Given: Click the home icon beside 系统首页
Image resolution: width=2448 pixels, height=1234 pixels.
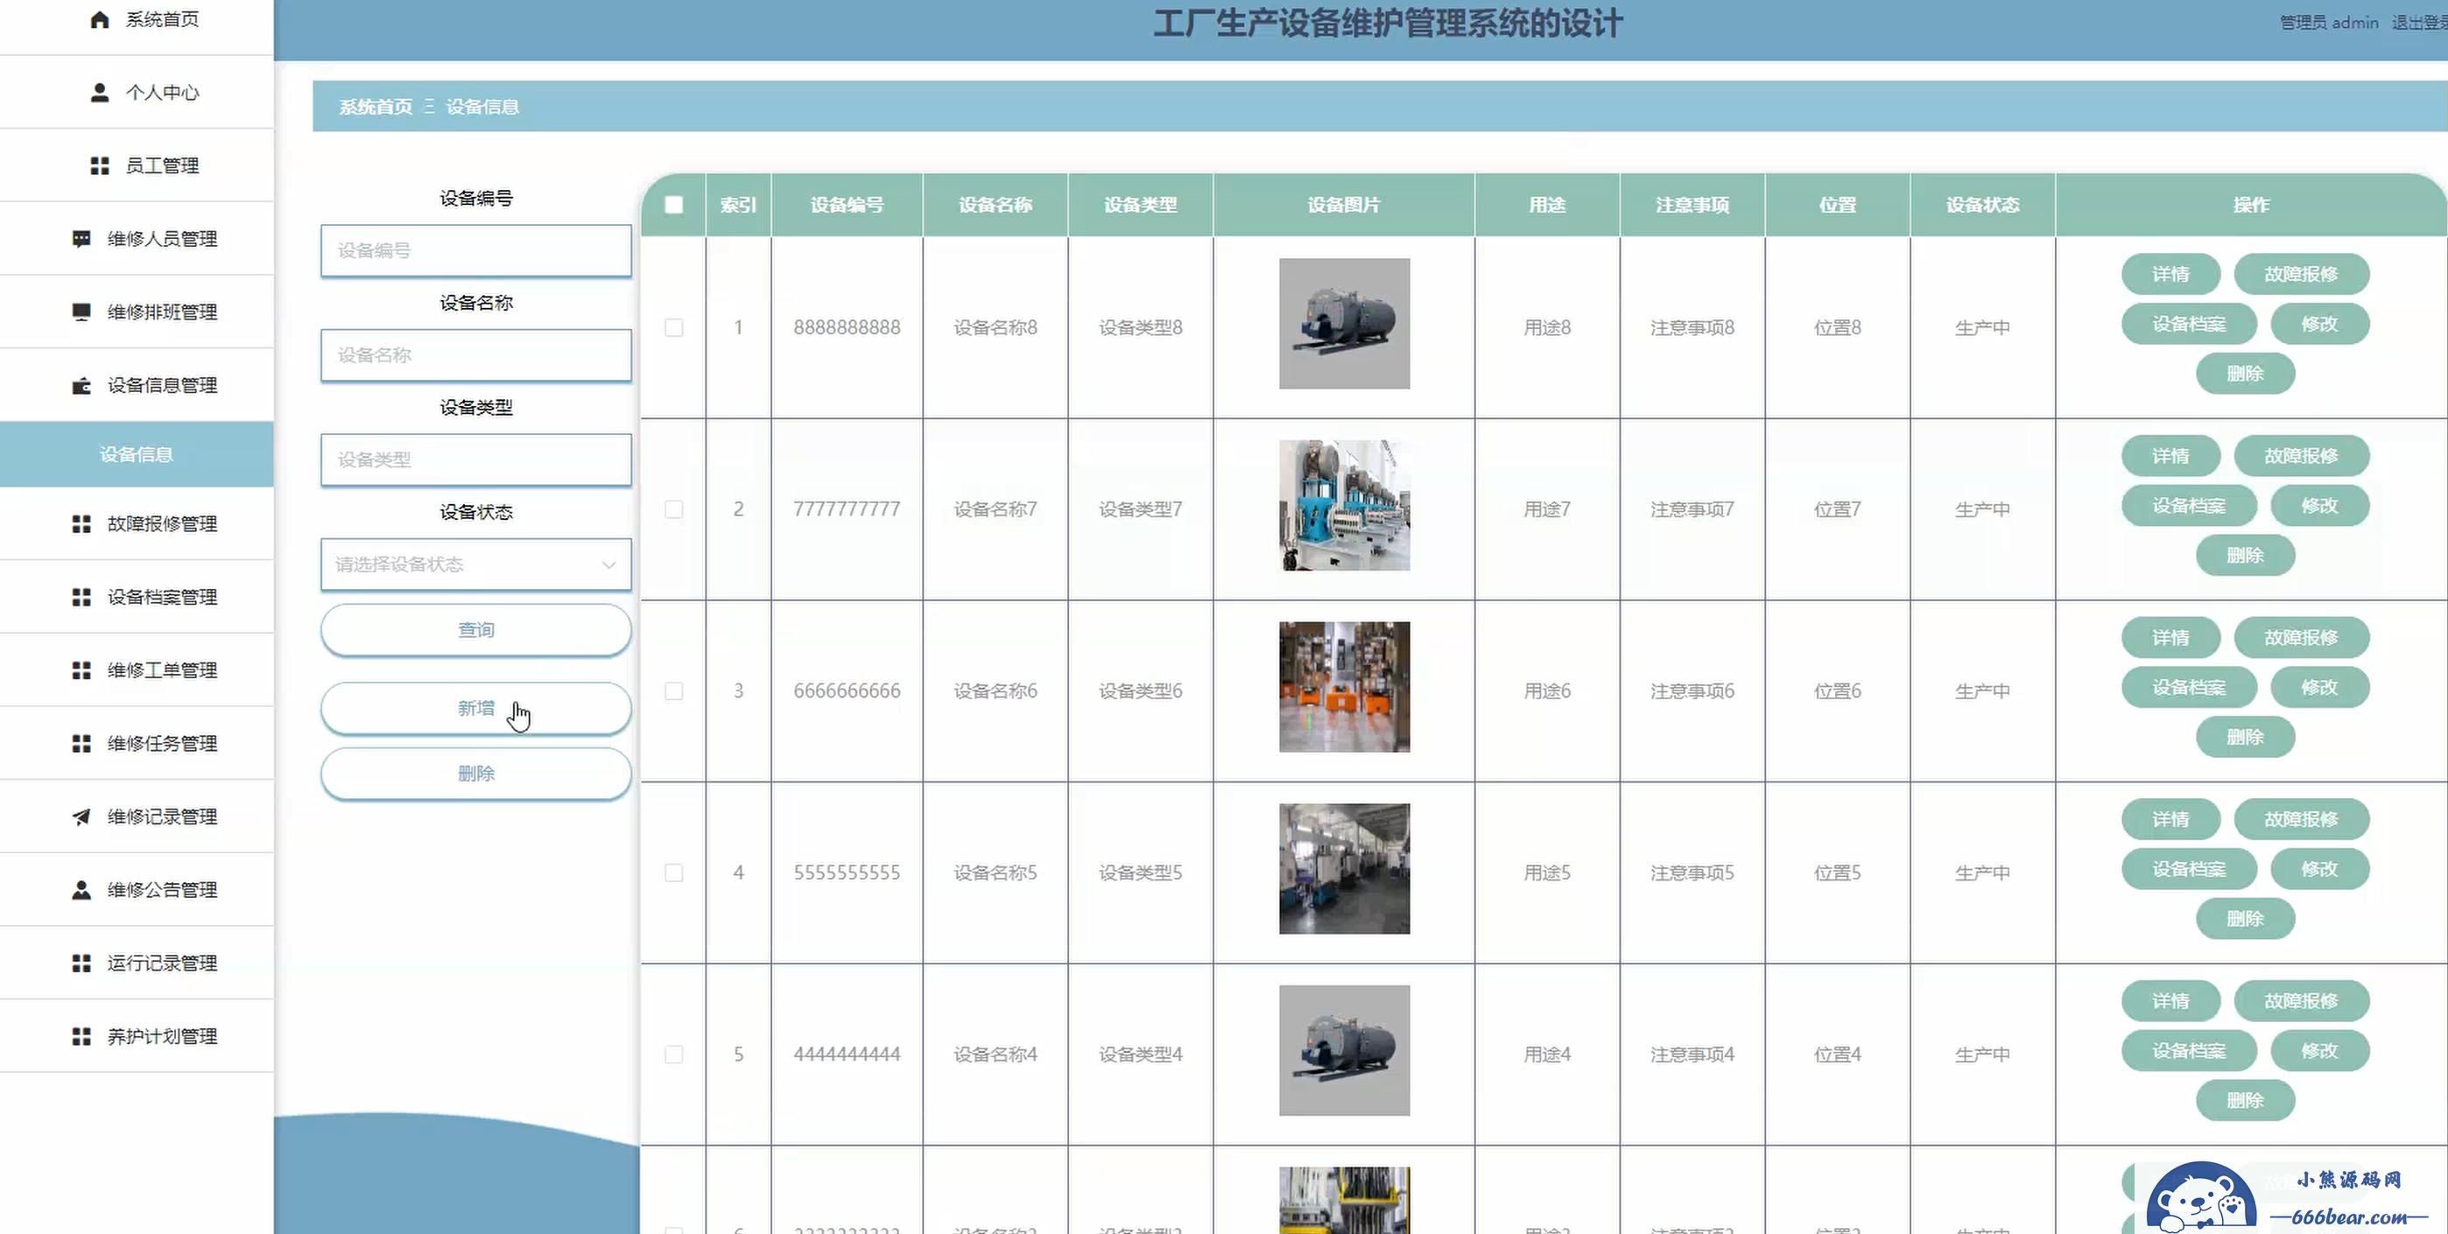Looking at the screenshot, I should click(x=100, y=20).
